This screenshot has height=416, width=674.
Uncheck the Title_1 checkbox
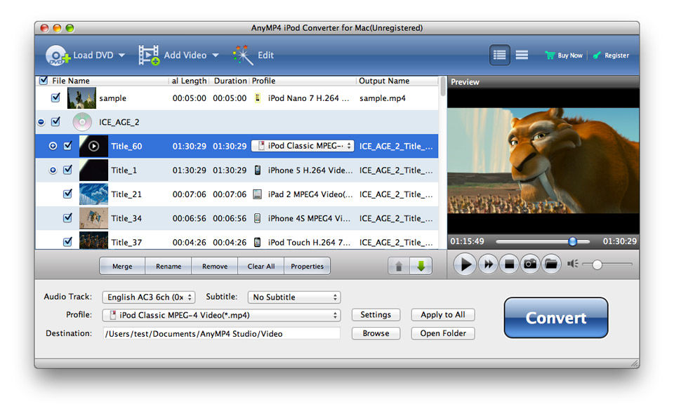pos(68,170)
